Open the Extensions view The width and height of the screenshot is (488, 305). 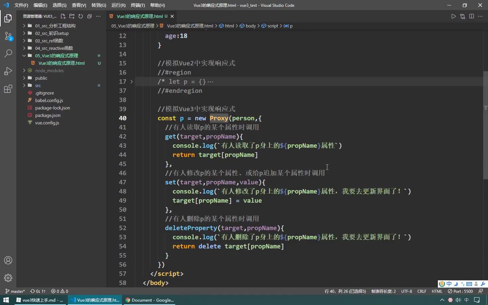click(x=8, y=89)
